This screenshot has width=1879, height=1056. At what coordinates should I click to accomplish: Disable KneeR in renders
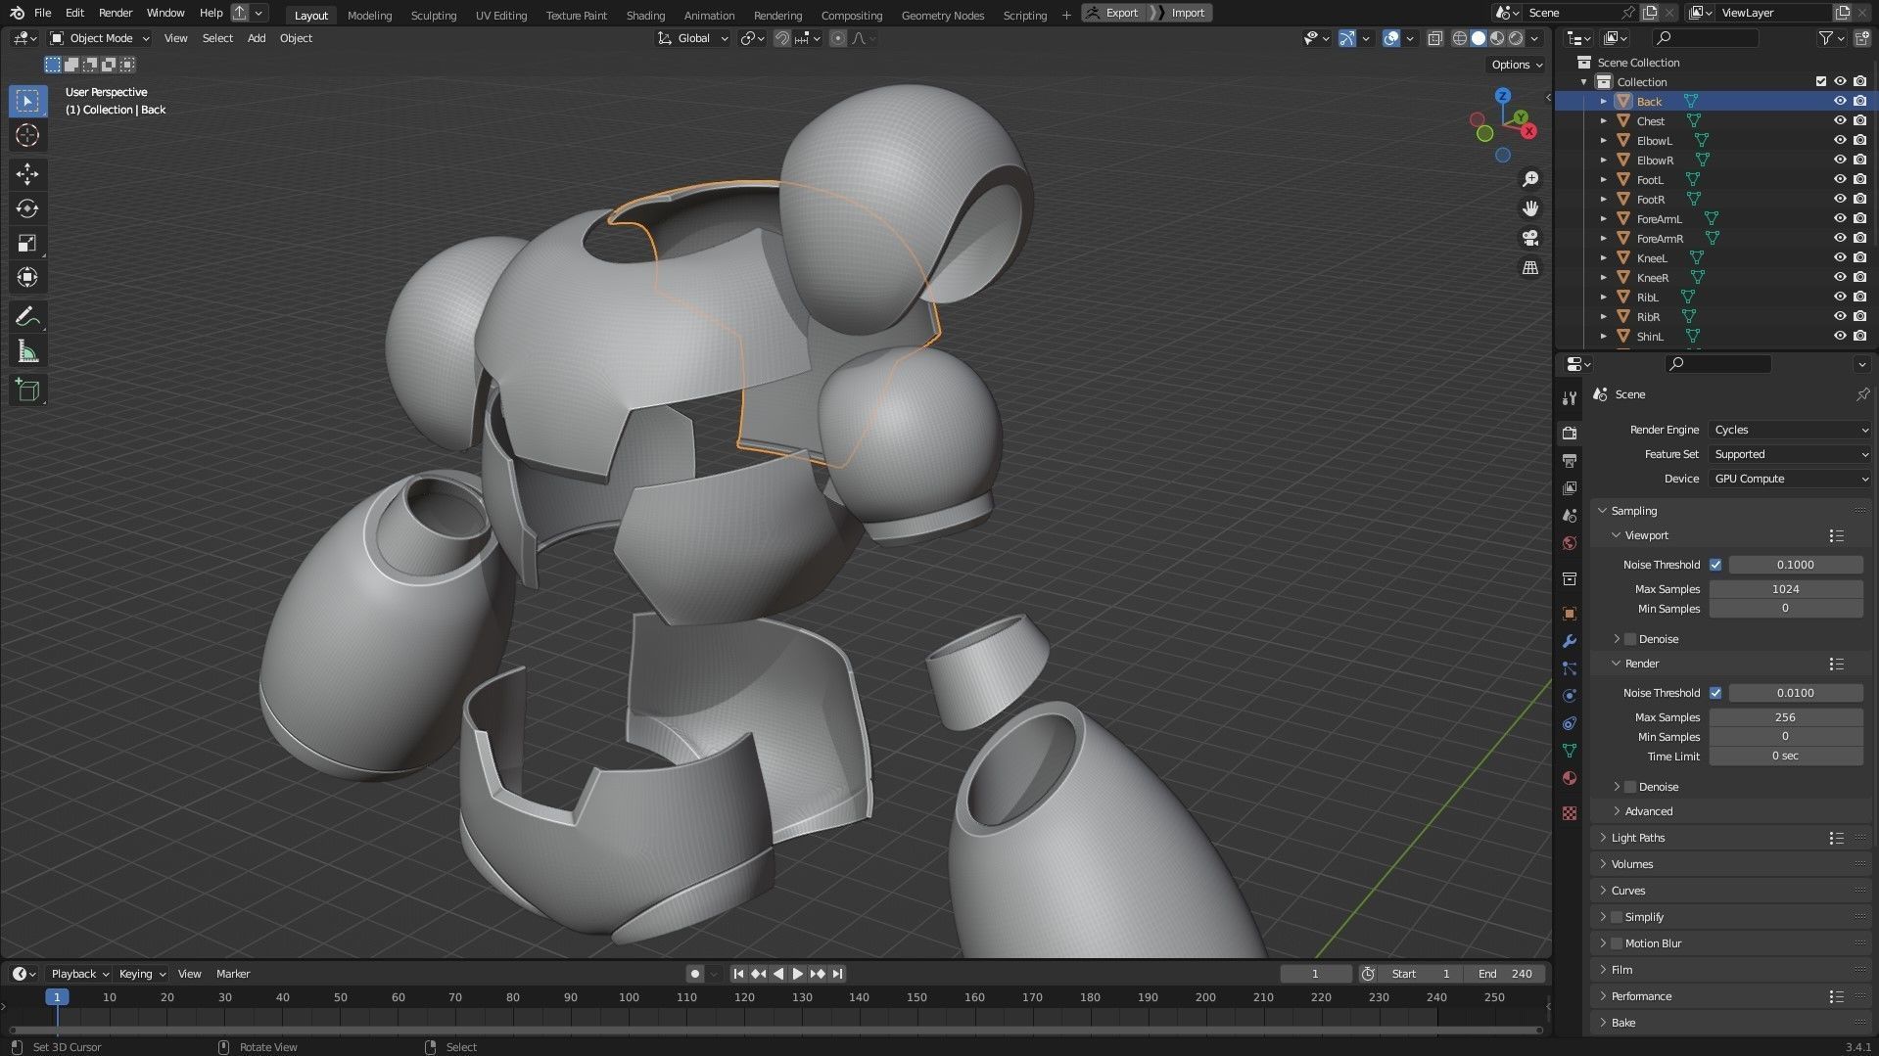pyautogui.click(x=1859, y=277)
